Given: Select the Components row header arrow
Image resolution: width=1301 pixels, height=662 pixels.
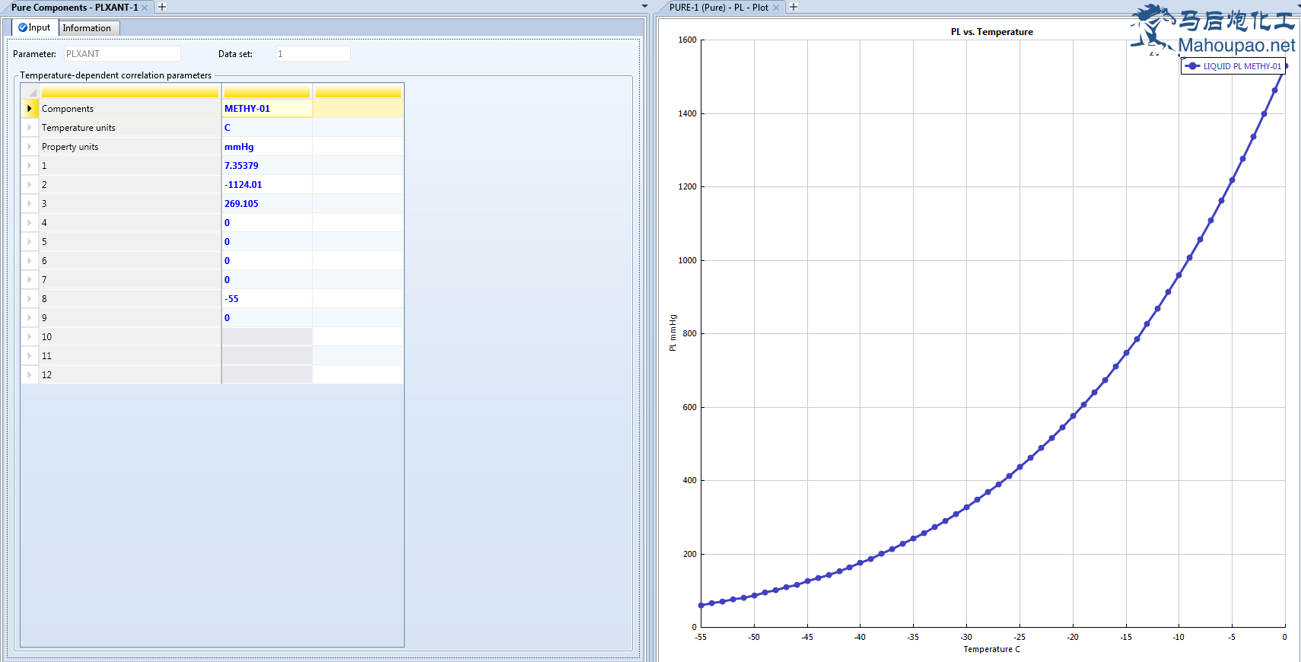Looking at the screenshot, I should click(x=30, y=109).
